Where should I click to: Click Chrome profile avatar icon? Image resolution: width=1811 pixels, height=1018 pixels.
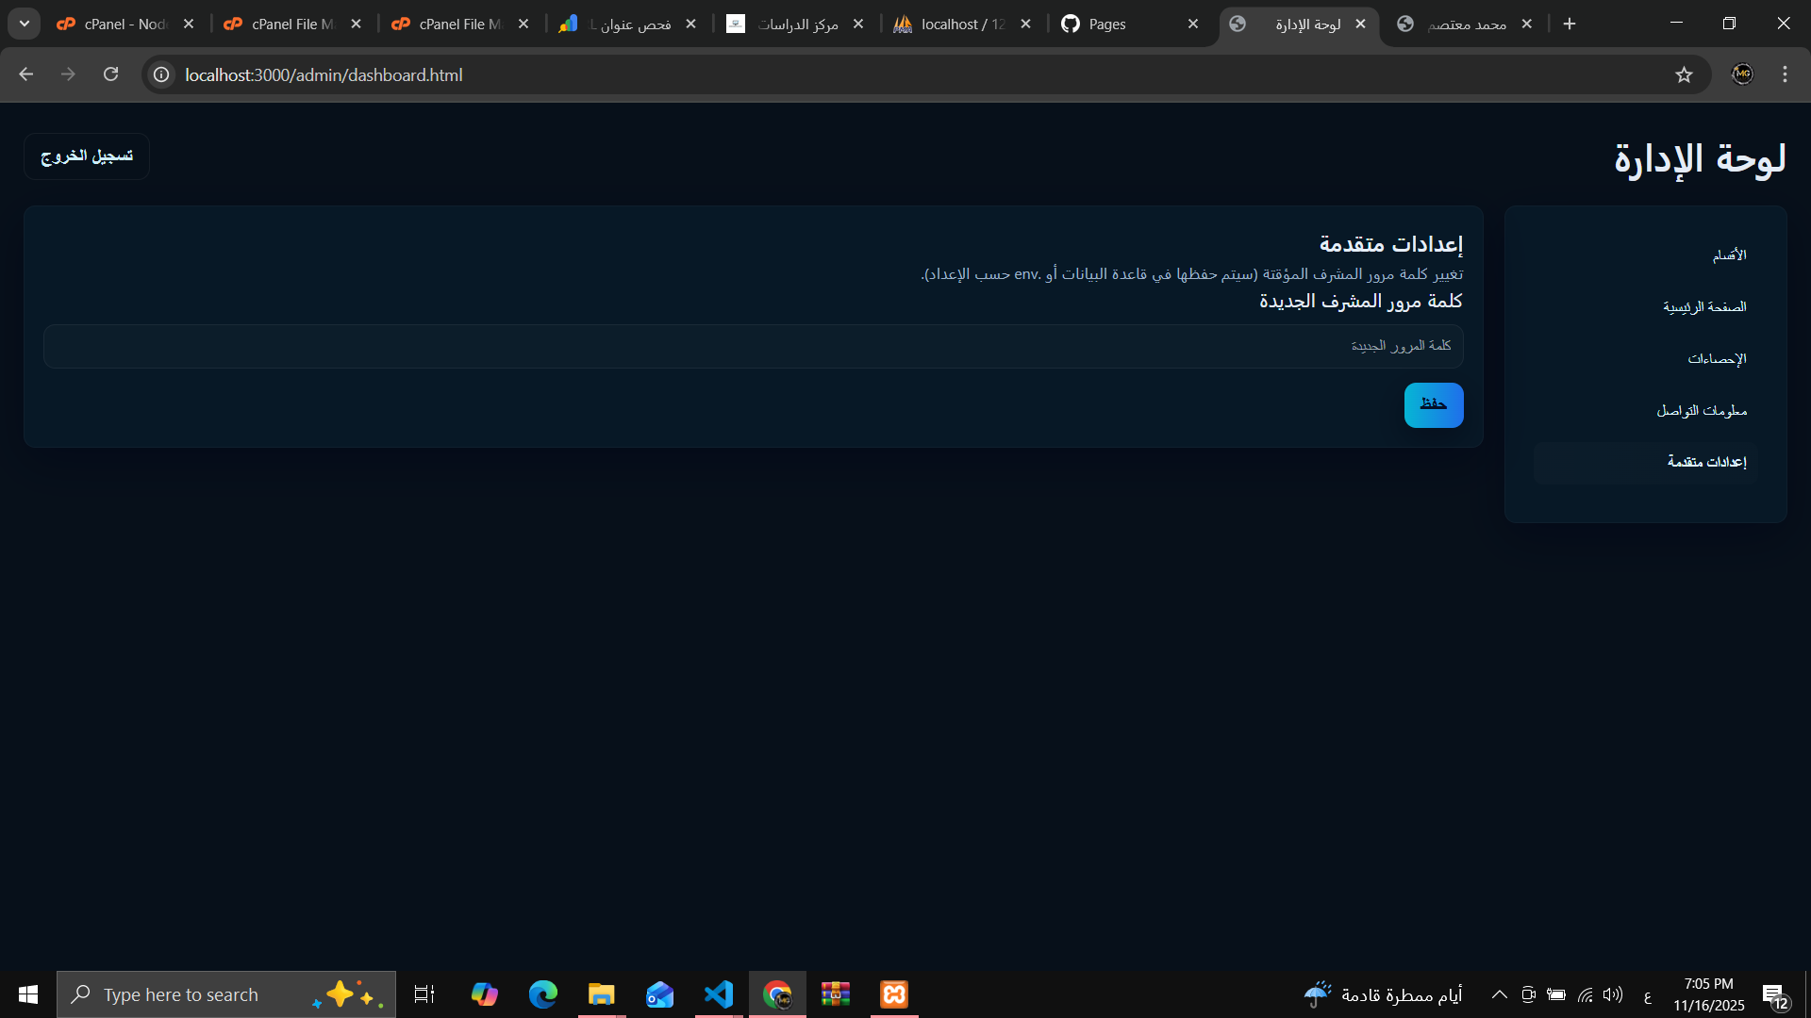[x=1742, y=74]
